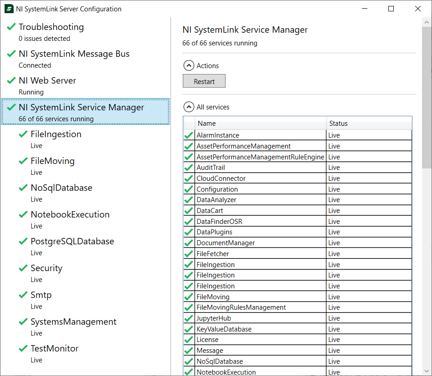This screenshot has width=432, height=376.
Task: Click the checkmark beside SystemsManagement
Action: point(23,321)
